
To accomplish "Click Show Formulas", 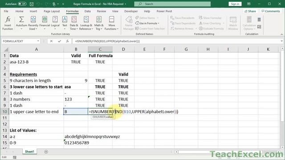I will coord(210,18).
